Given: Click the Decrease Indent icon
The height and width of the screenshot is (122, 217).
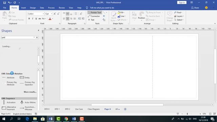Looking at the screenshot, I should pyautogui.click(x=79, y=19).
